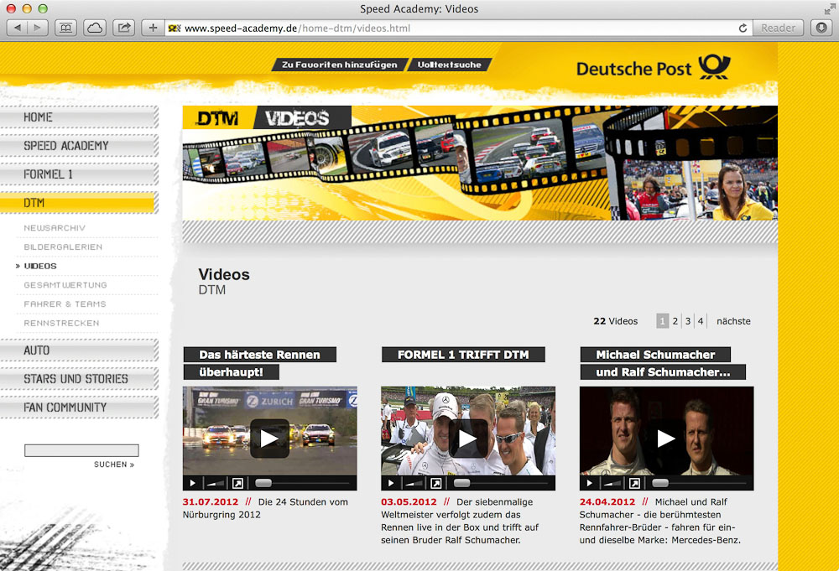Go back with the Safari back arrow
Viewport: 839px width, 571px height.
pos(17,28)
